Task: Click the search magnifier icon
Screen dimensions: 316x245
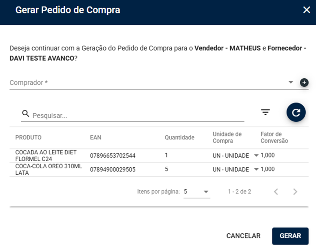Action: click(26, 114)
